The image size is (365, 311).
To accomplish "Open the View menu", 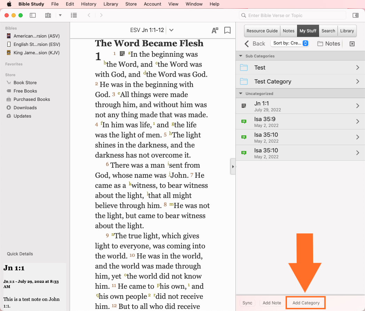I will pos(173,4).
